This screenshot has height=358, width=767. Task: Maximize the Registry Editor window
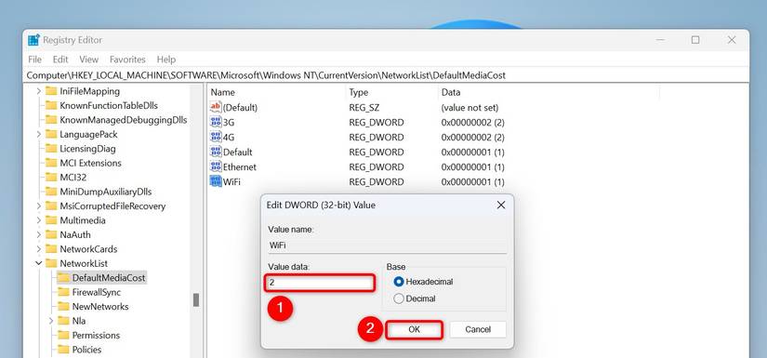point(695,40)
